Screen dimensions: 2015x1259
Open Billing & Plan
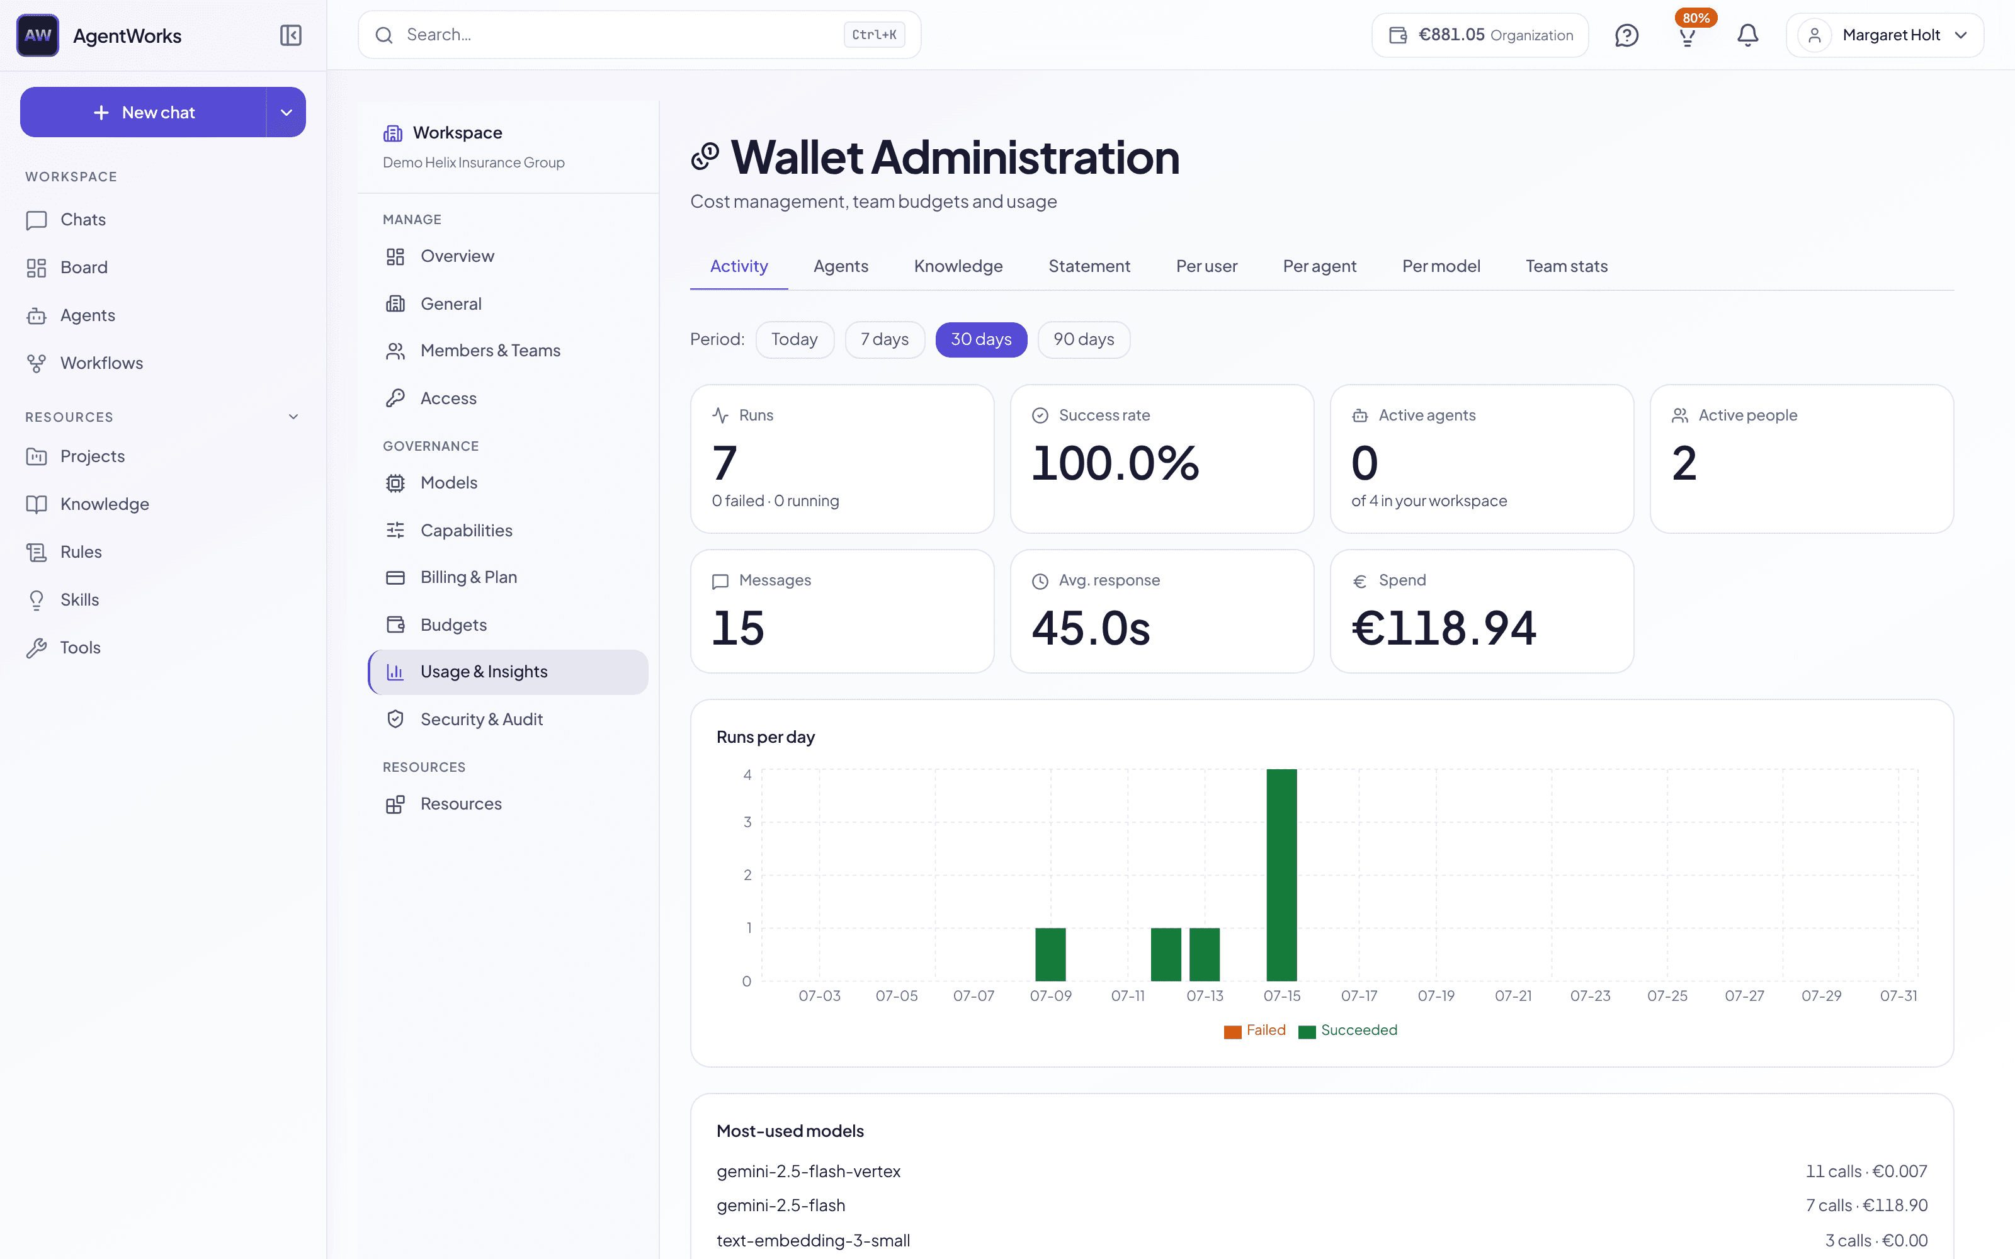[x=508, y=577]
